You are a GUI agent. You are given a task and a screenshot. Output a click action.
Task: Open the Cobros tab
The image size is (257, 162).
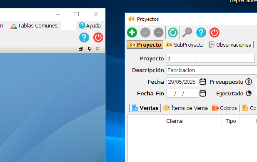click(225, 108)
